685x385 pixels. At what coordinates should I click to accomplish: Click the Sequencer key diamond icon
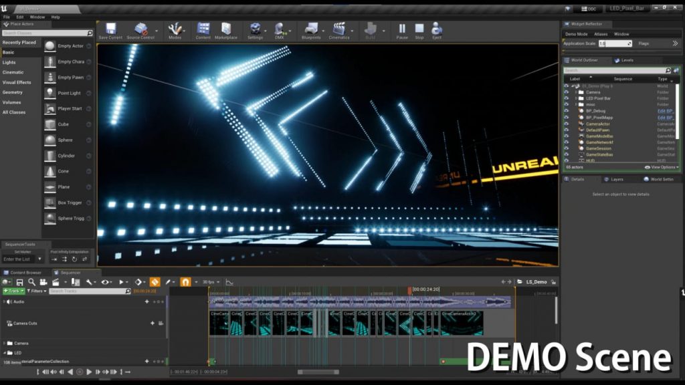138,282
